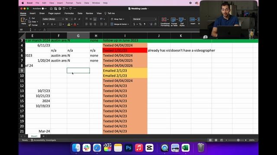Apply currency dollar format

[134, 24]
